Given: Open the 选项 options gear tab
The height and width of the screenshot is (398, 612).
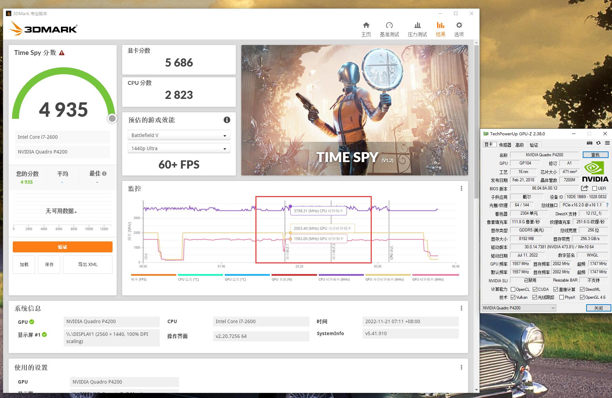Looking at the screenshot, I should click(x=459, y=29).
